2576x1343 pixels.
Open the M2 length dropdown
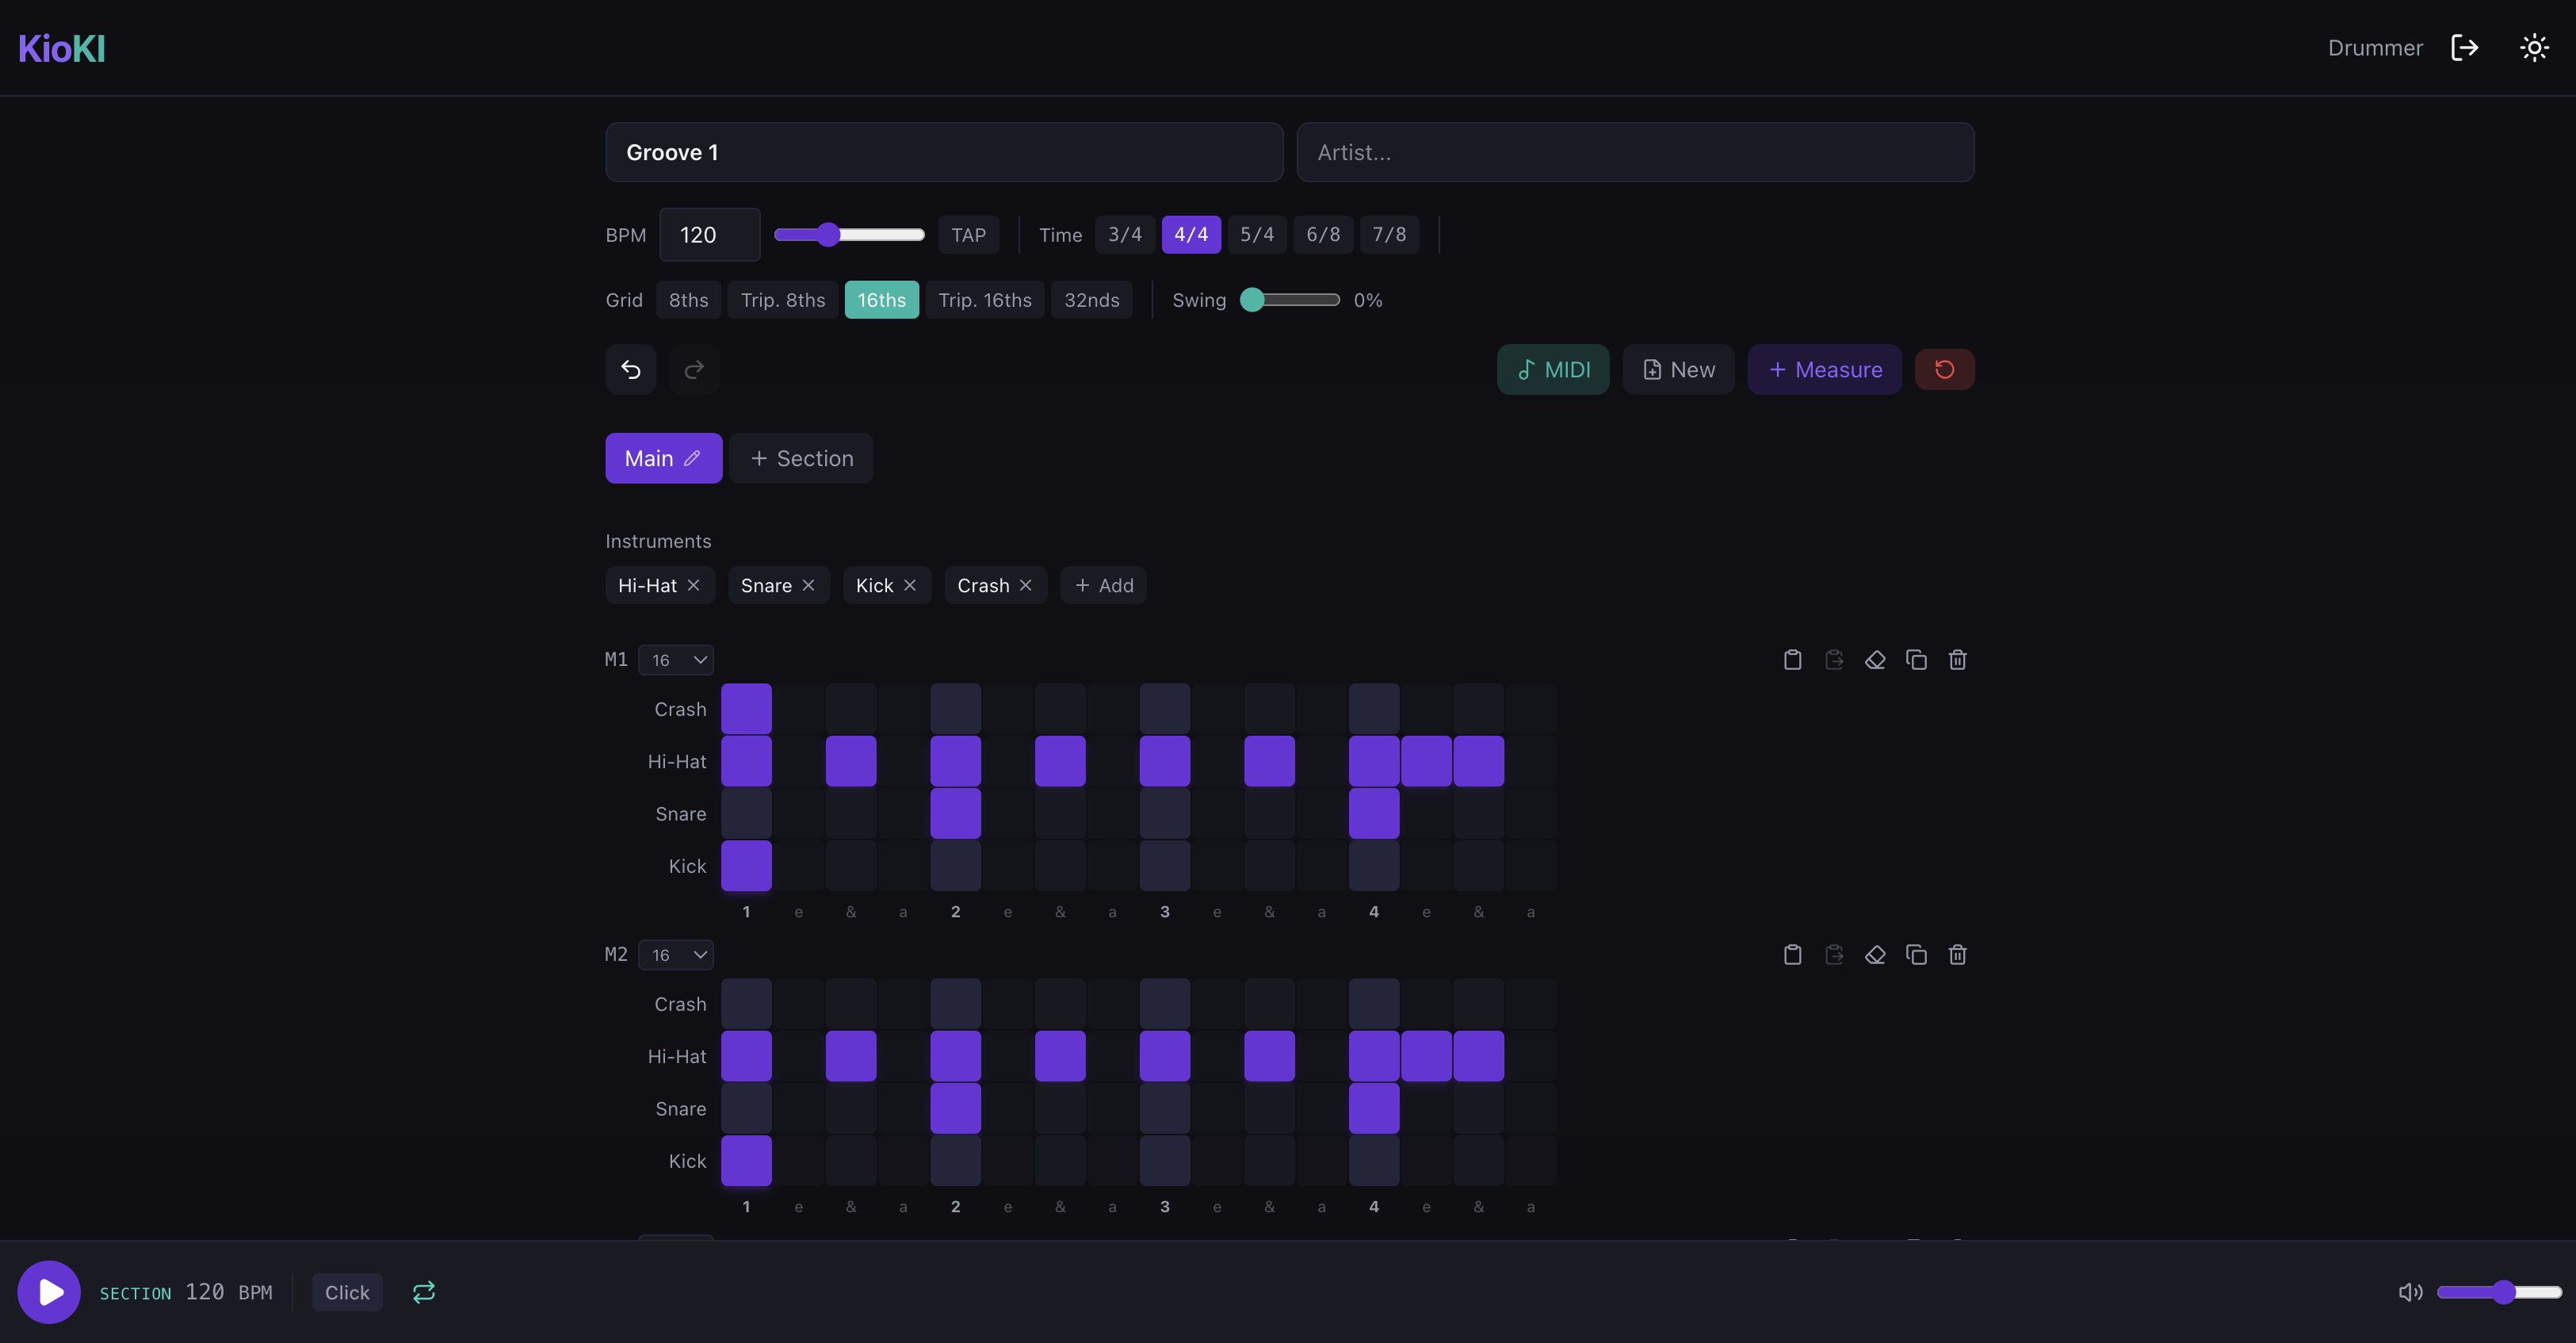click(x=676, y=954)
